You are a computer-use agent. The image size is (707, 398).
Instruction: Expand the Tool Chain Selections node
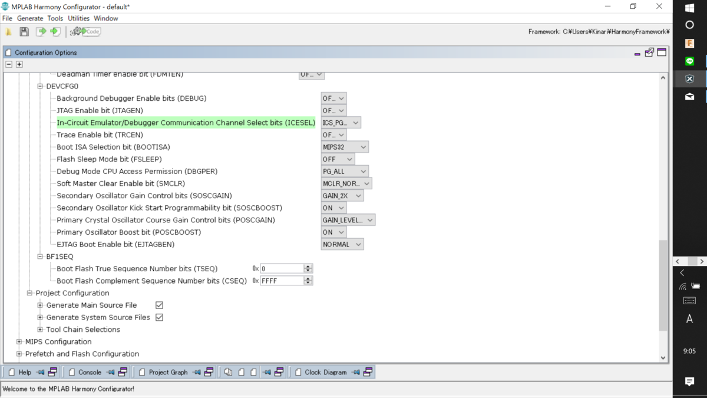click(40, 330)
